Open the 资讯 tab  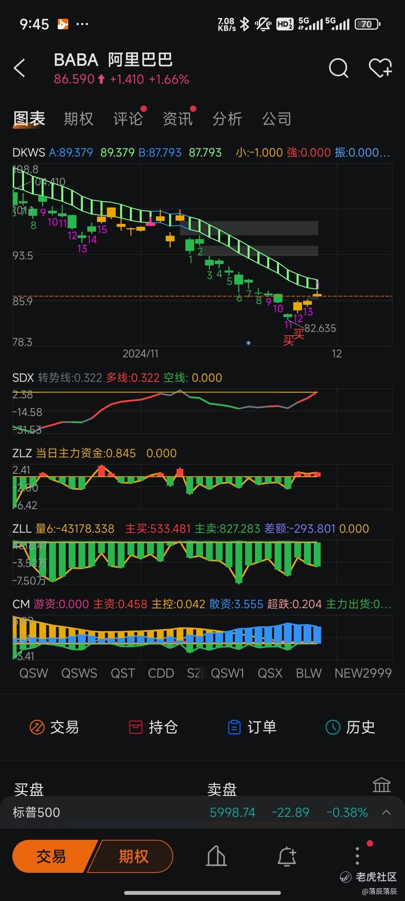[178, 119]
